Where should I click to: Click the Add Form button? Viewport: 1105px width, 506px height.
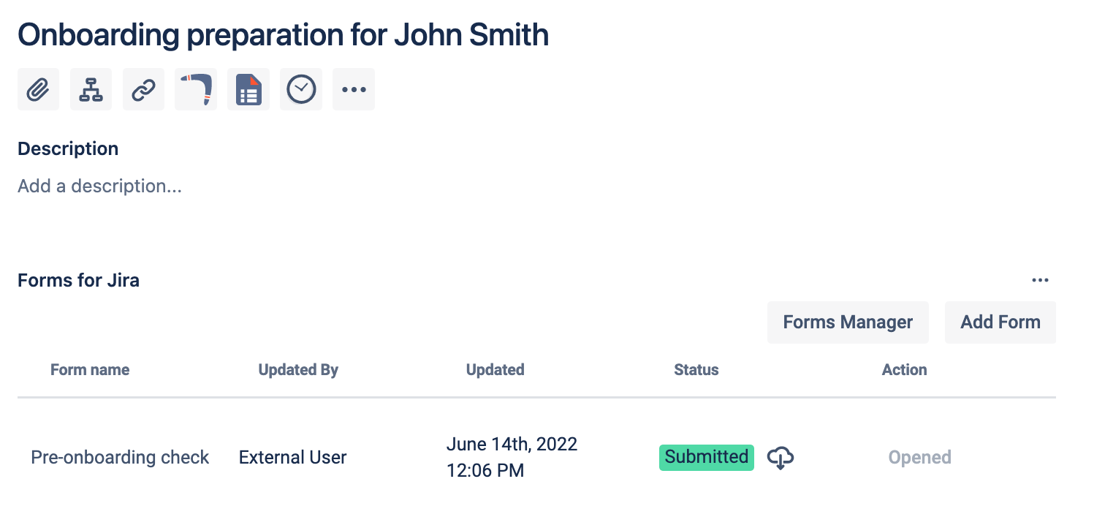(1000, 322)
